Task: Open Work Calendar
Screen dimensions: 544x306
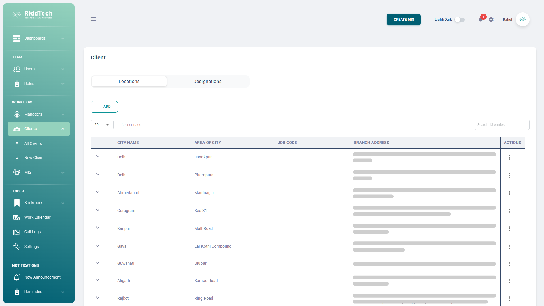Action: point(39,217)
